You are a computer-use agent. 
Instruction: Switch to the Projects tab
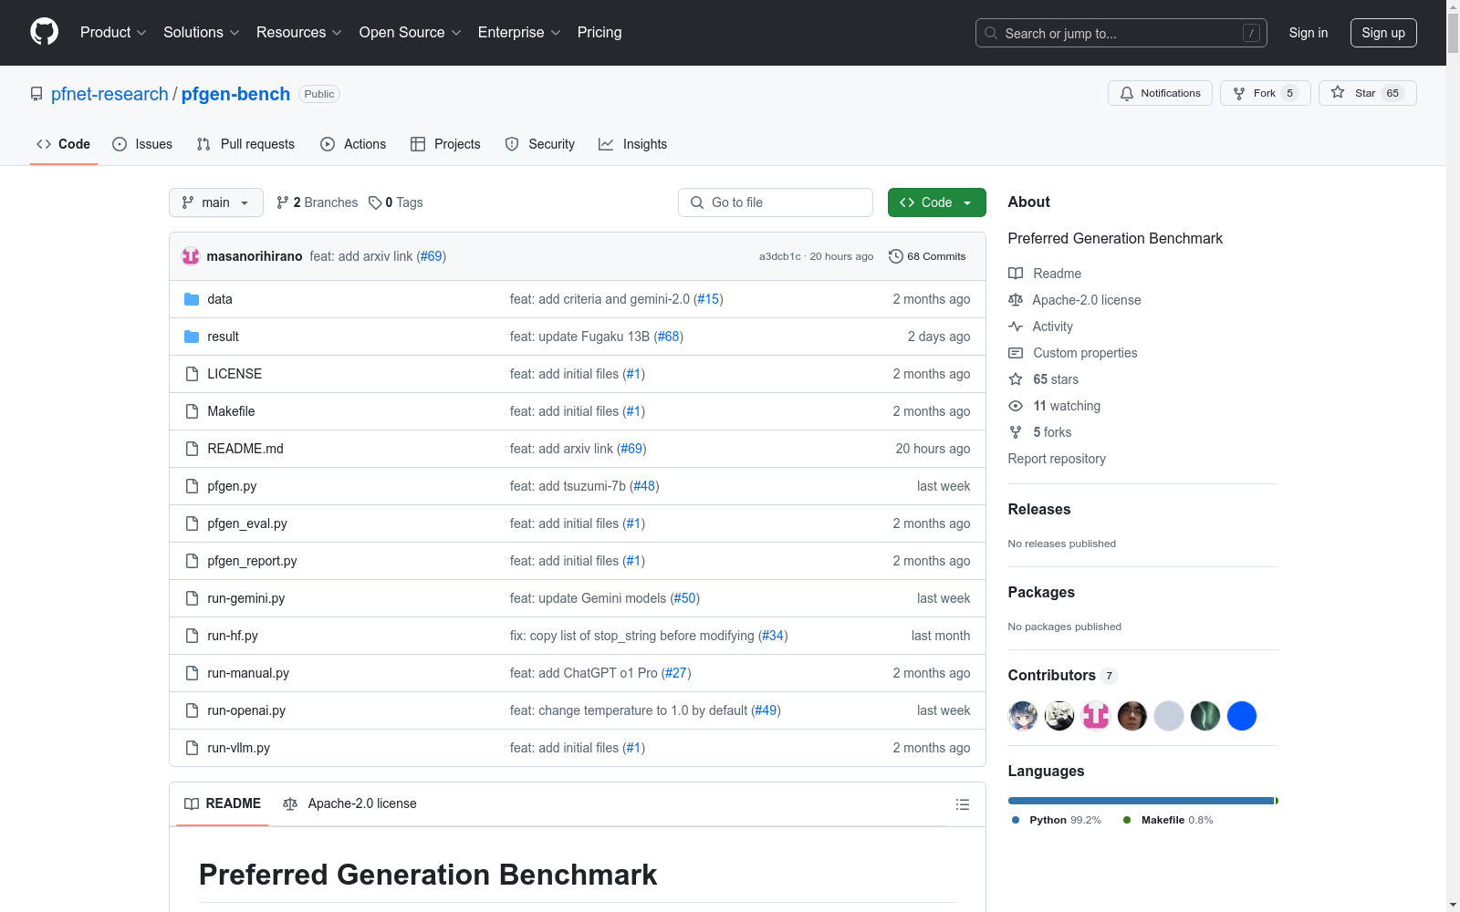pyautogui.click(x=445, y=144)
